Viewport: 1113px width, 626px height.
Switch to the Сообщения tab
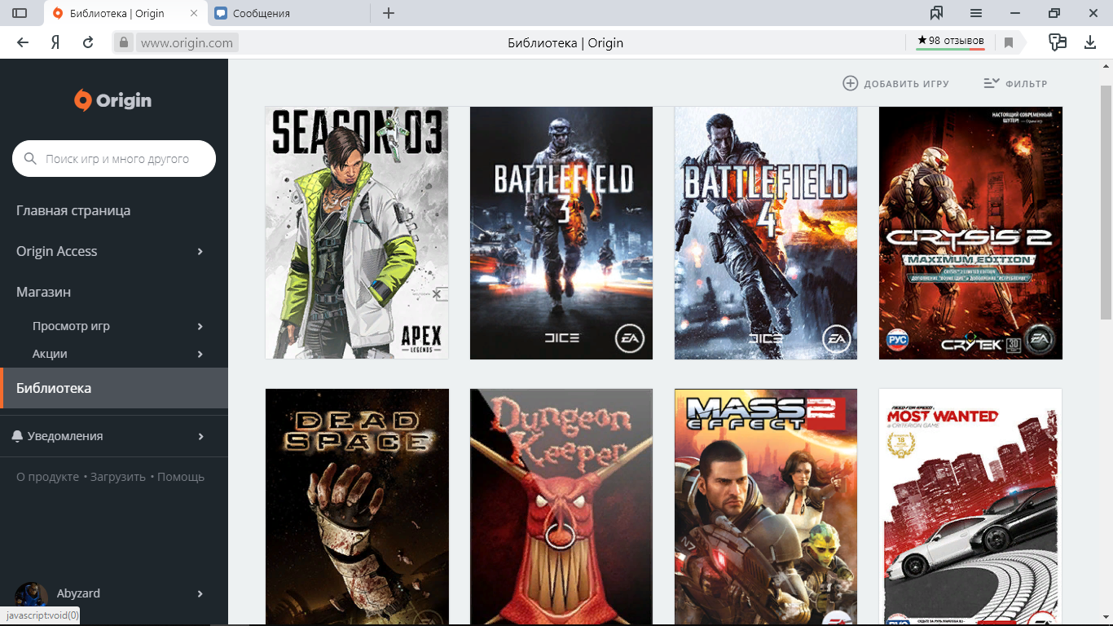pos(288,13)
